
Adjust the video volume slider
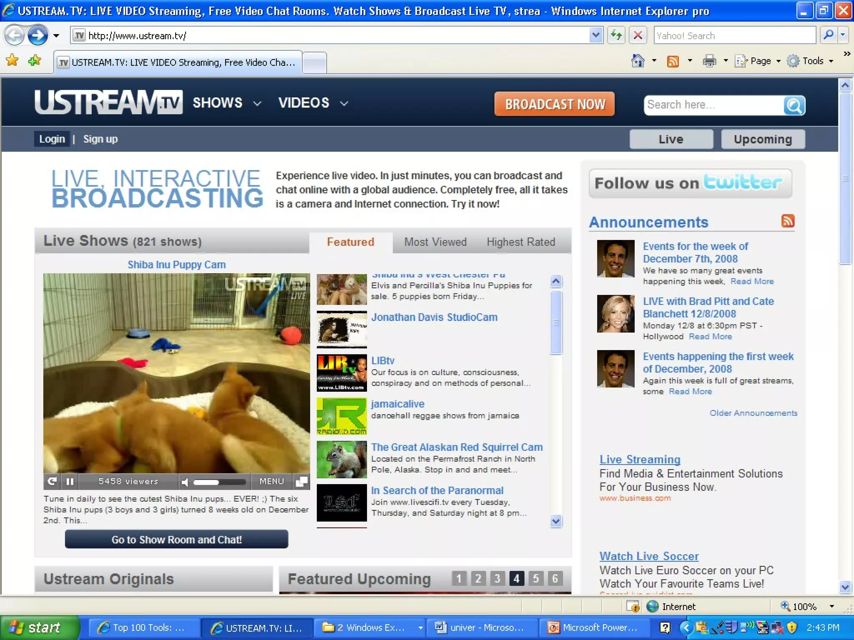pyautogui.click(x=219, y=482)
